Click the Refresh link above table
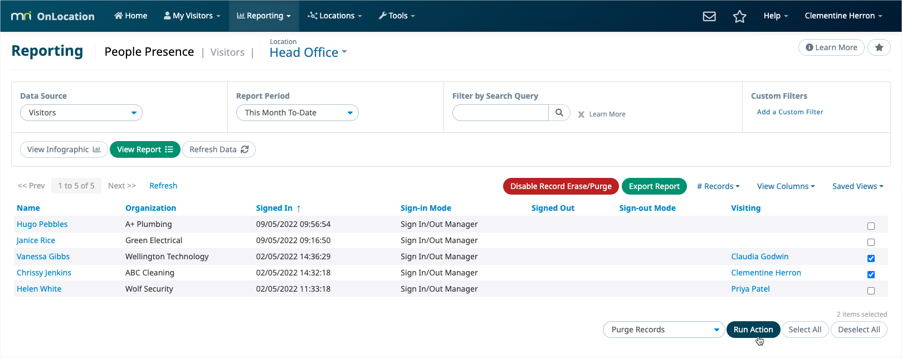The image size is (902, 358). pyautogui.click(x=163, y=186)
